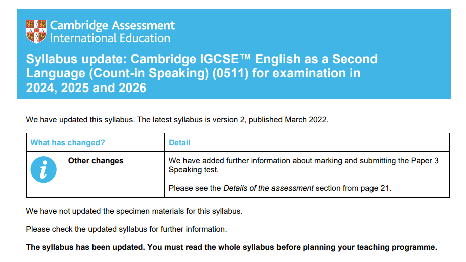Click the Paper 3 Speaking test description
Screen dimensions: 466x262
pyautogui.click(x=304, y=165)
